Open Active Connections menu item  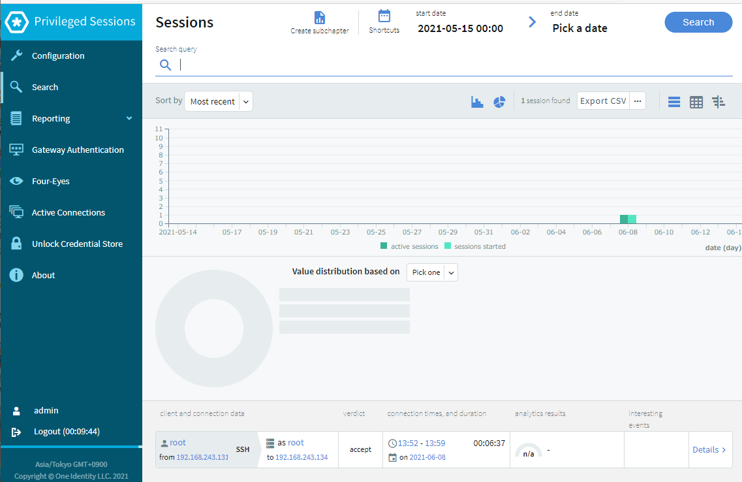pyautogui.click(x=71, y=212)
